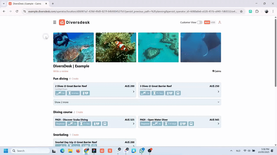This screenshot has width=277, height=155.
Task: Create a new Diving course
Action: coord(79,112)
